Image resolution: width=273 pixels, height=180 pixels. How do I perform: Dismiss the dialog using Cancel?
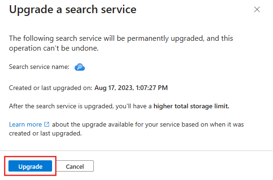(75, 166)
